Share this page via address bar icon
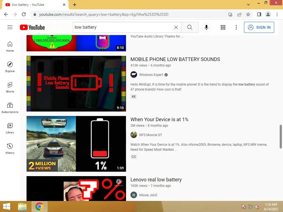Screen dimensions: 283x212 (x=239, y=14)
